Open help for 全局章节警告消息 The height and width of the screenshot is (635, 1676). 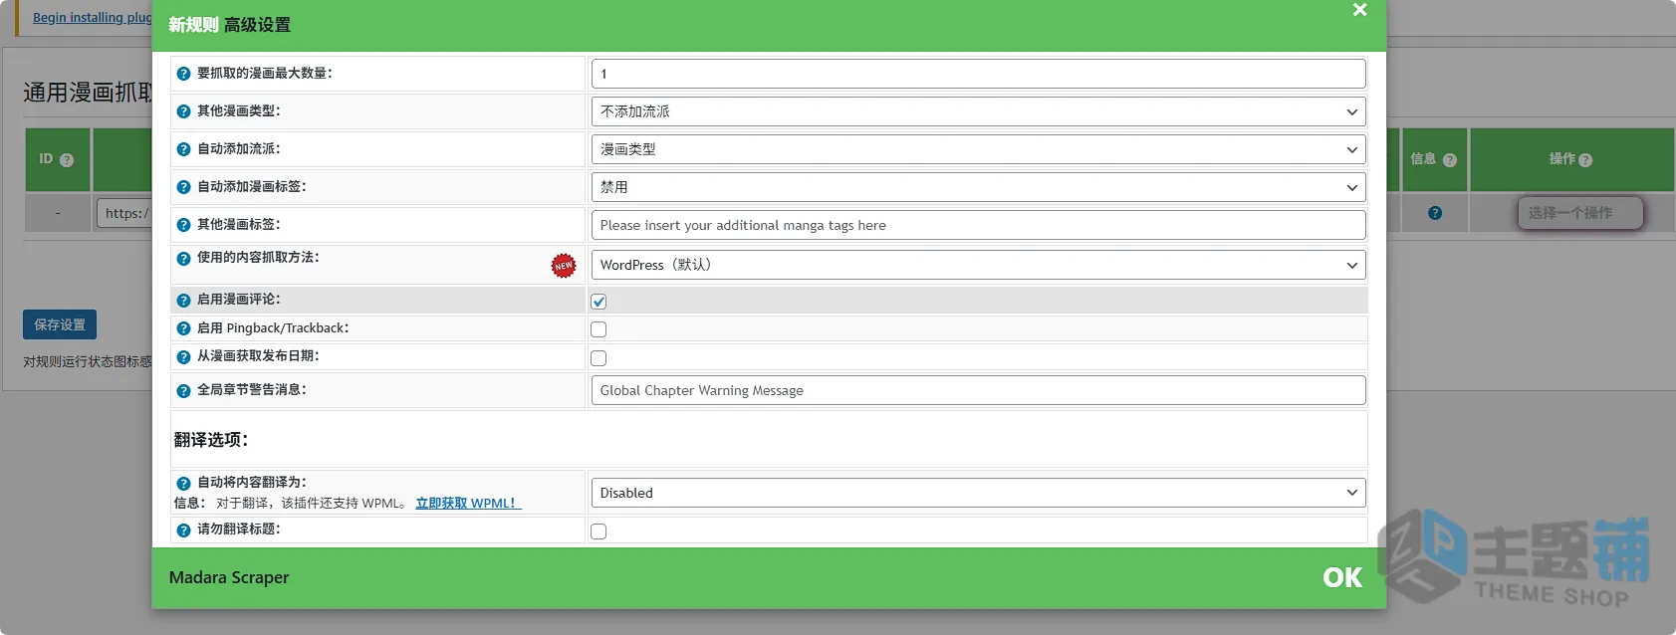click(183, 390)
